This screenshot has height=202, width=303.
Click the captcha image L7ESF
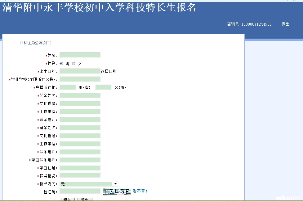117,191
